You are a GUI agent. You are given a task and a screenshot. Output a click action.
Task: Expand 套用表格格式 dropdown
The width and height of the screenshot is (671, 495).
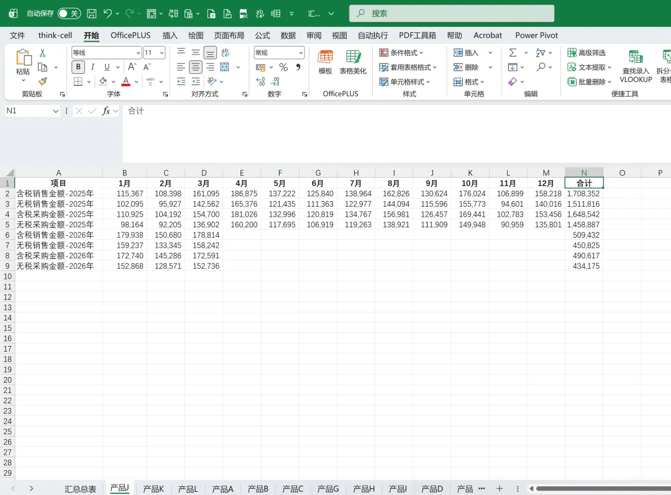[x=408, y=67]
